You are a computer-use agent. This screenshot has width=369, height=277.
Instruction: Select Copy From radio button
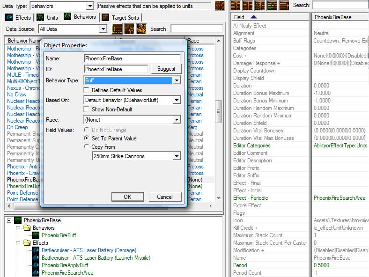86,147
